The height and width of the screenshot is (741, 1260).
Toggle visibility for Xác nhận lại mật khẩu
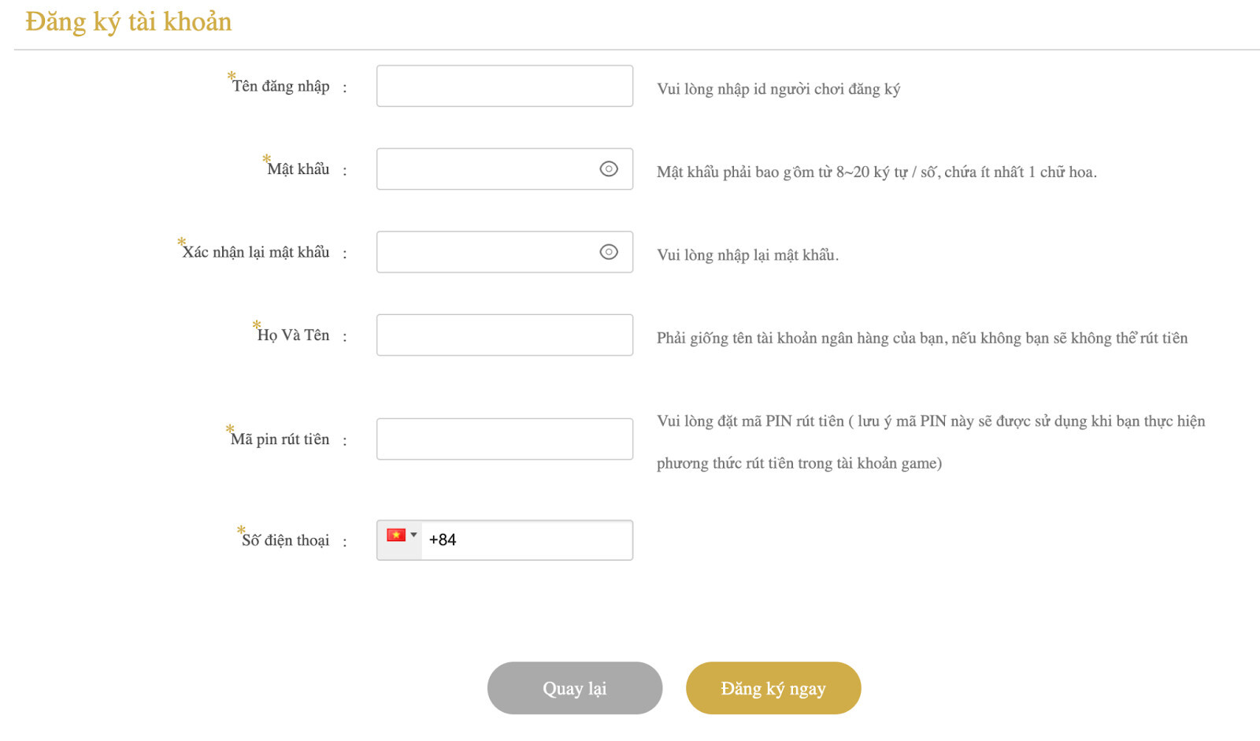click(x=609, y=252)
